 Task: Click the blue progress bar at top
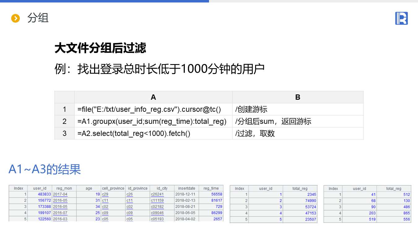tap(104, 1)
